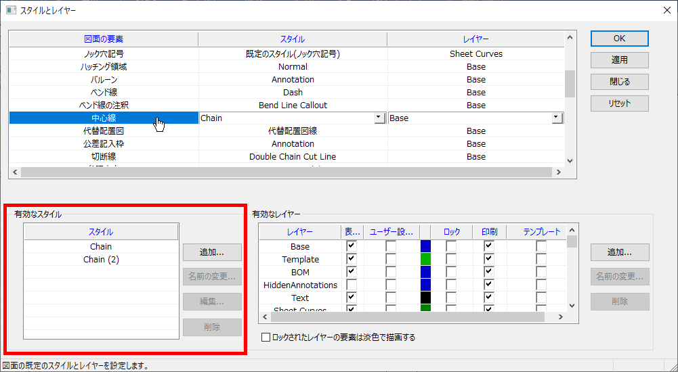Click the リセット (Reset) button
The height and width of the screenshot is (372, 678).
point(619,103)
